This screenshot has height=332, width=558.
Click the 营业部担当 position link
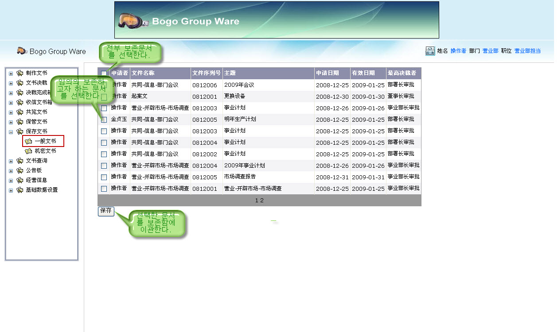pyautogui.click(x=527, y=51)
